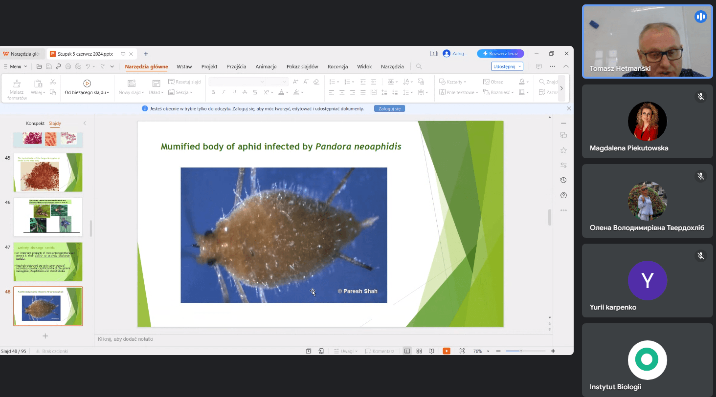
Task: Open the Widok ribbon tab
Action: 364,67
